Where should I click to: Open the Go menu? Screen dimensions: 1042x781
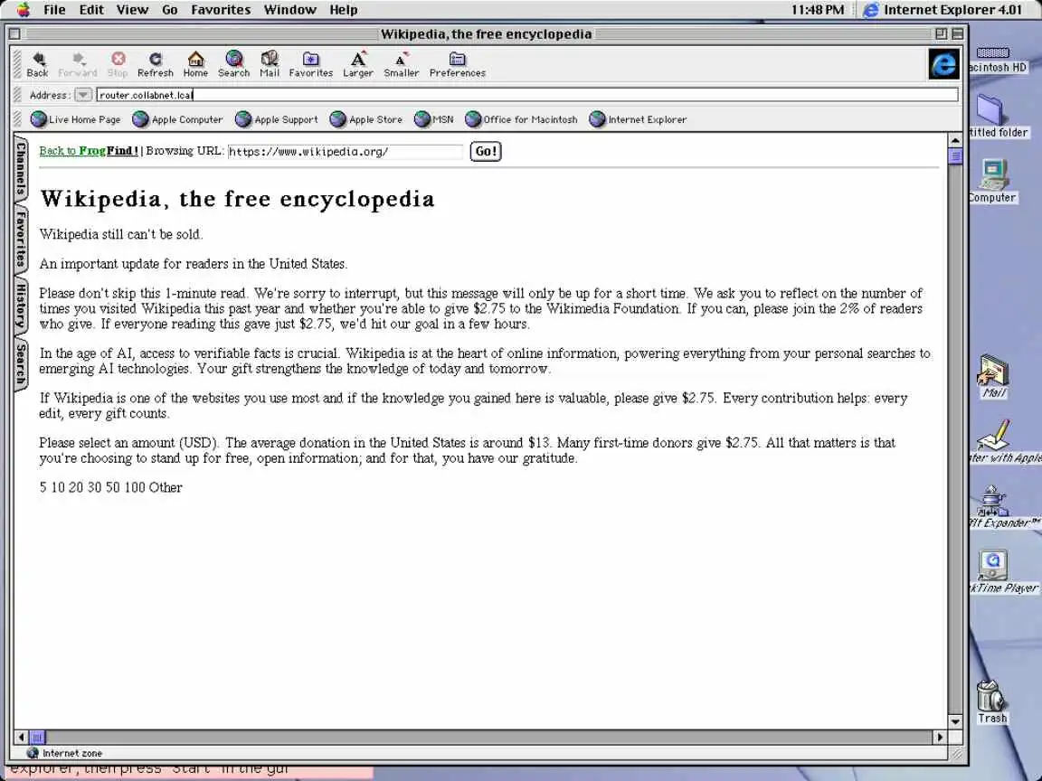click(x=169, y=9)
